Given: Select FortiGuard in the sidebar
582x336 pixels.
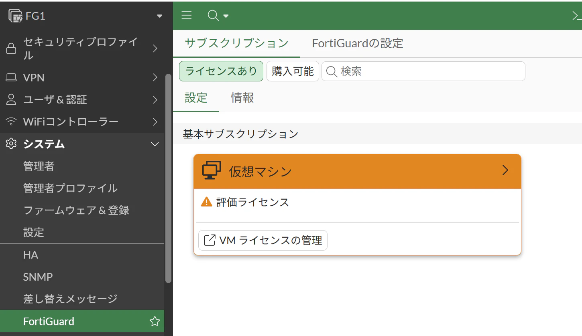Looking at the screenshot, I should (82, 321).
